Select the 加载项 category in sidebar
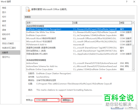This screenshot has height=110, width=138. click(x=10, y=53)
